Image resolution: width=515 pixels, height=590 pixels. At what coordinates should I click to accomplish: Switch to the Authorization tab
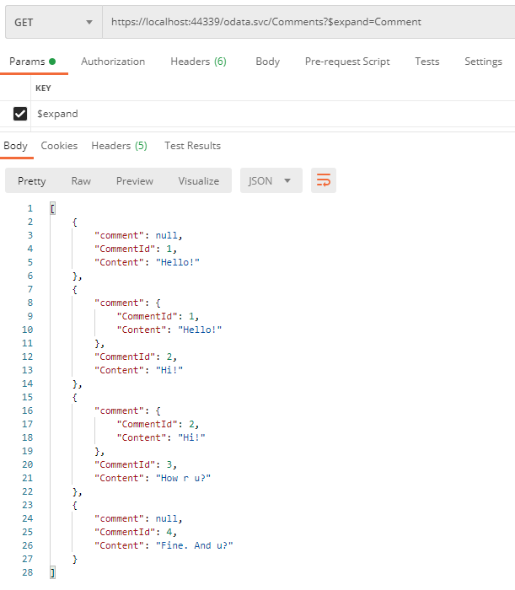pyautogui.click(x=113, y=62)
